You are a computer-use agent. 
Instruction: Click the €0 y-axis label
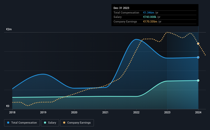8,106
